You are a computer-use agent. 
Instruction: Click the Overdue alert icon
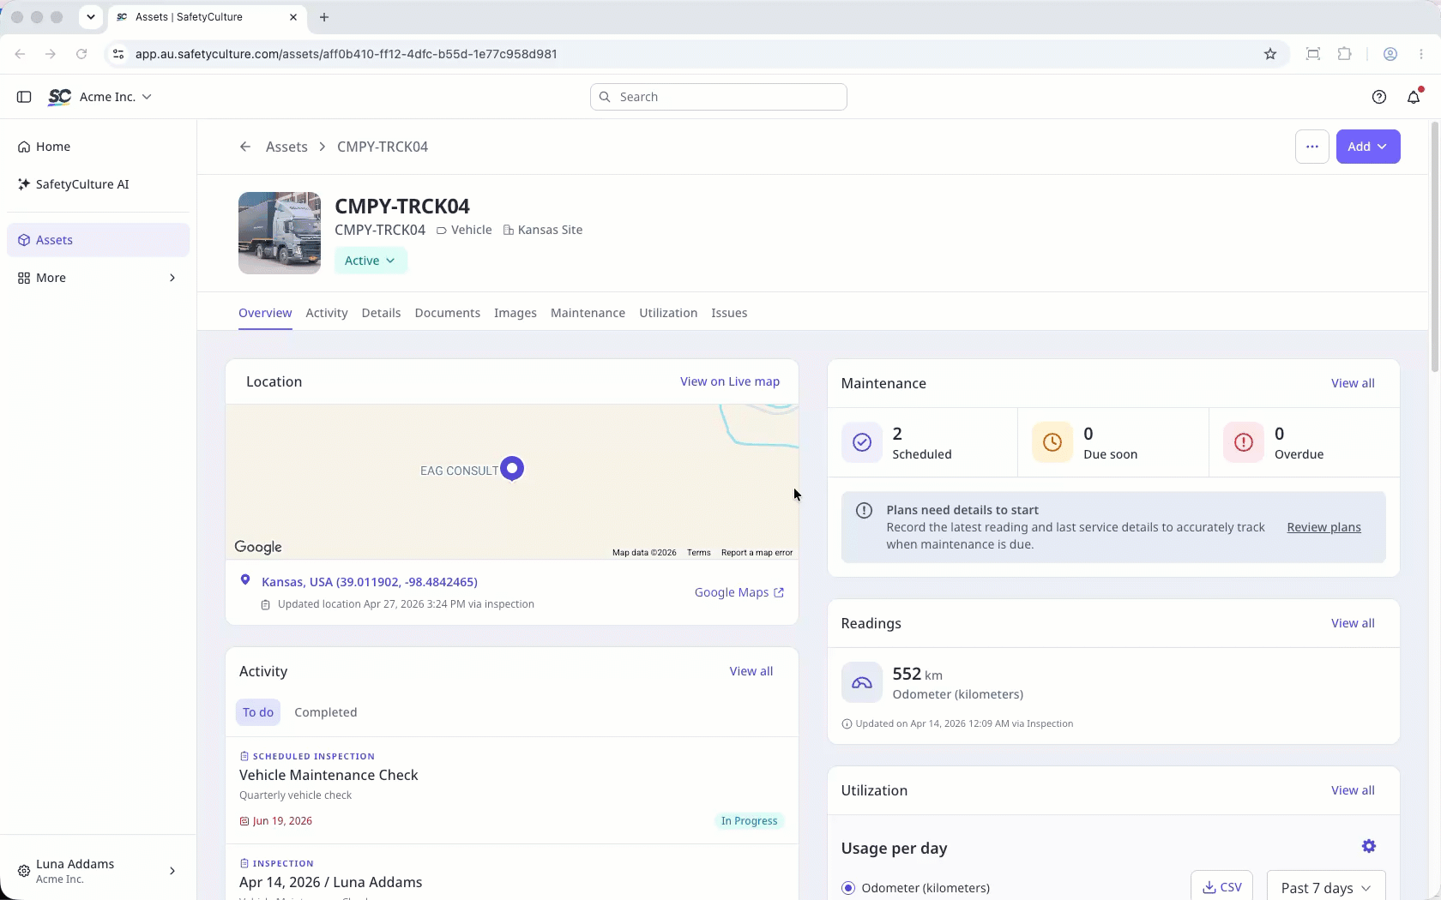click(1244, 442)
